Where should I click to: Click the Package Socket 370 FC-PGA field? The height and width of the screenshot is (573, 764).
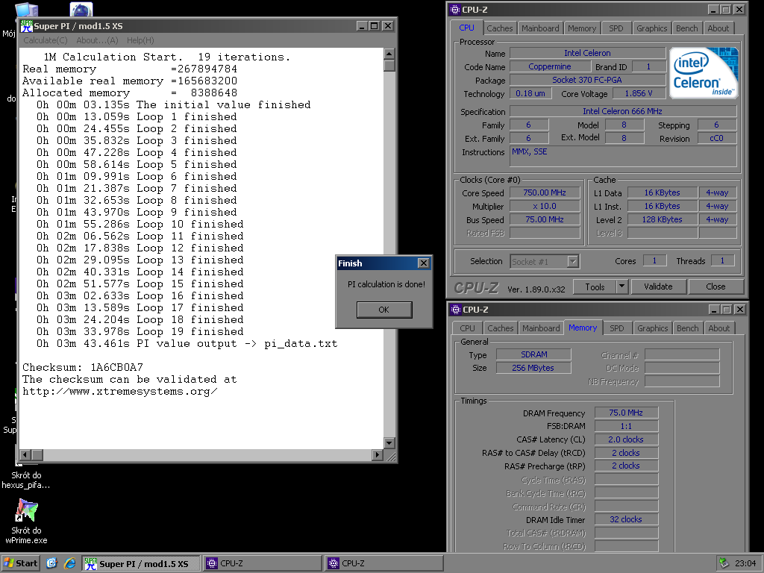(588, 80)
